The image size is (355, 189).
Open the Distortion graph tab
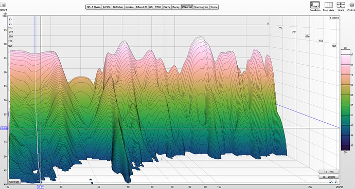pyautogui.click(x=118, y=7)
